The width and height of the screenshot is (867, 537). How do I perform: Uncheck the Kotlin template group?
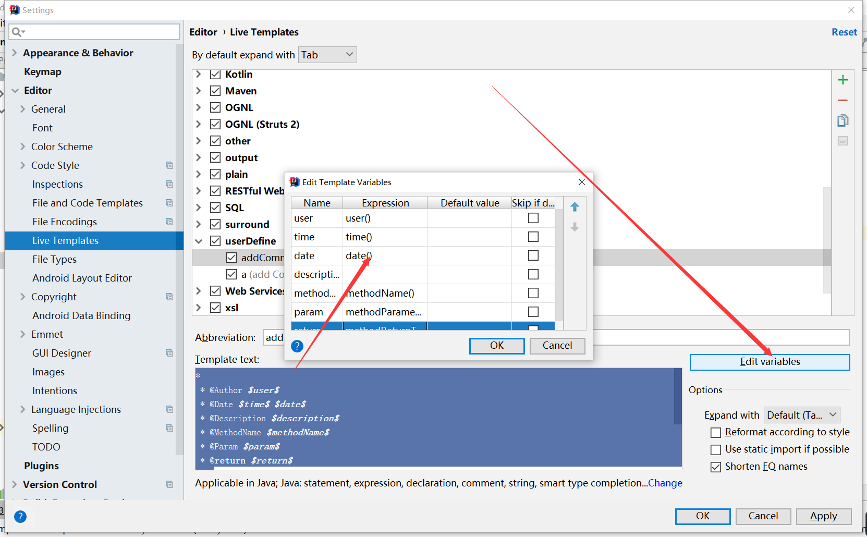click(x=215, y=74)
